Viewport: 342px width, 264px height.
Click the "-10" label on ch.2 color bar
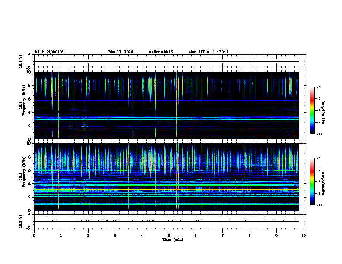point(319,205)
